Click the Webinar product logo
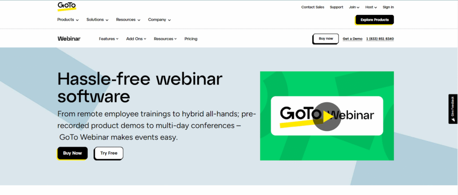Viewport: 458px width, 195px height. point(69,39)
